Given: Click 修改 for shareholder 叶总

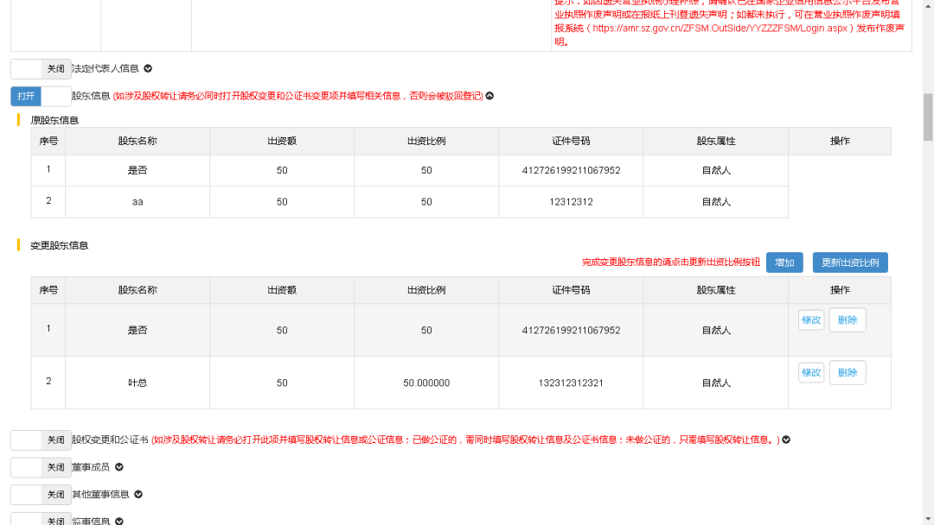Looking at the screenshot, I should click(811, 373).
